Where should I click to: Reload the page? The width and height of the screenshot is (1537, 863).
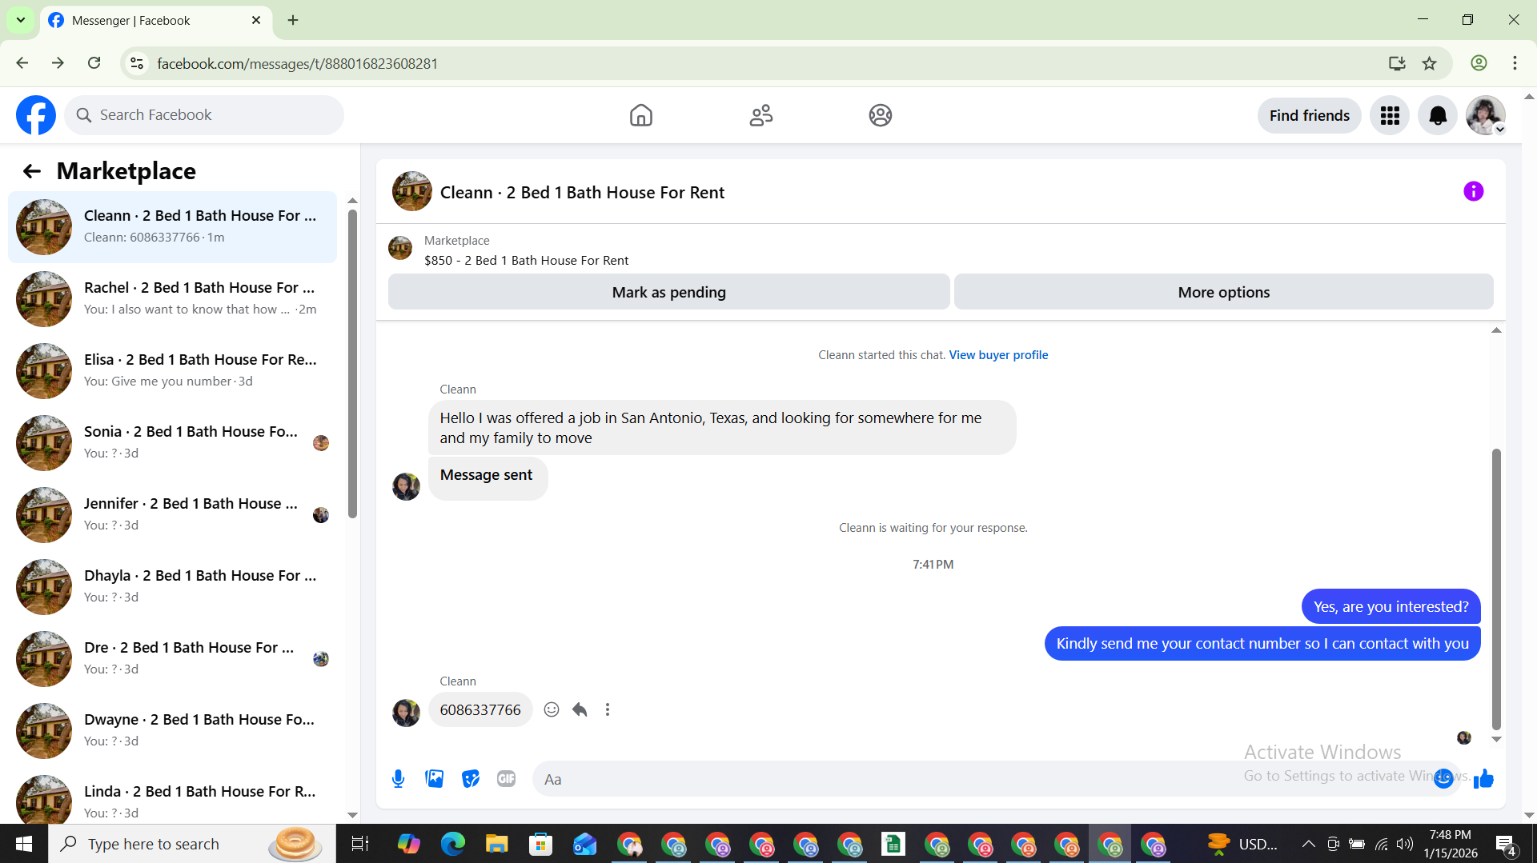(x=94, y=63)
